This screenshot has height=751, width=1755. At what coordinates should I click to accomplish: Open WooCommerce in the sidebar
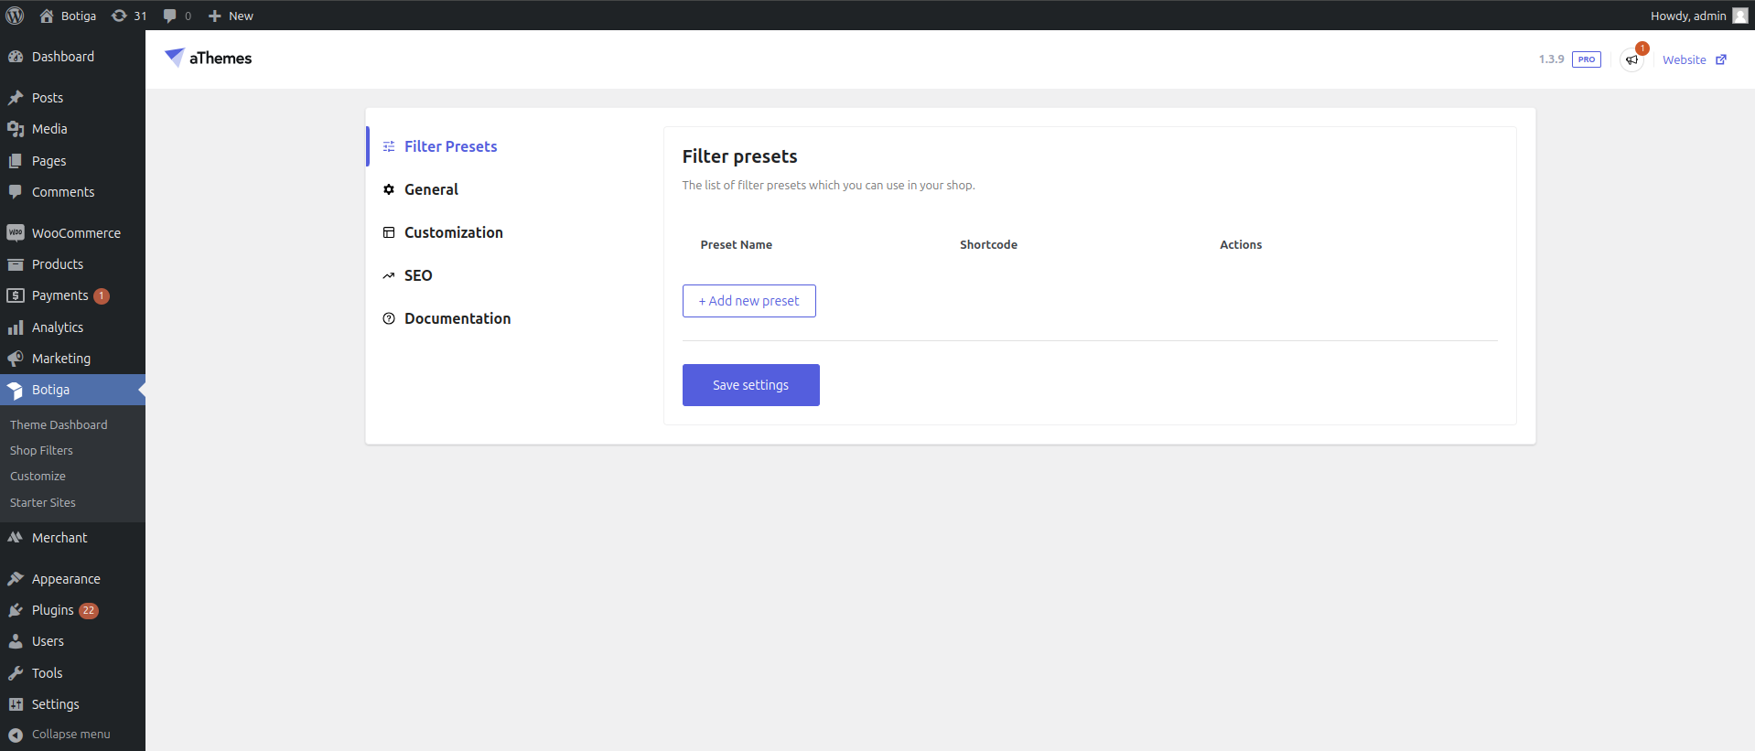[x=76, y=233]
